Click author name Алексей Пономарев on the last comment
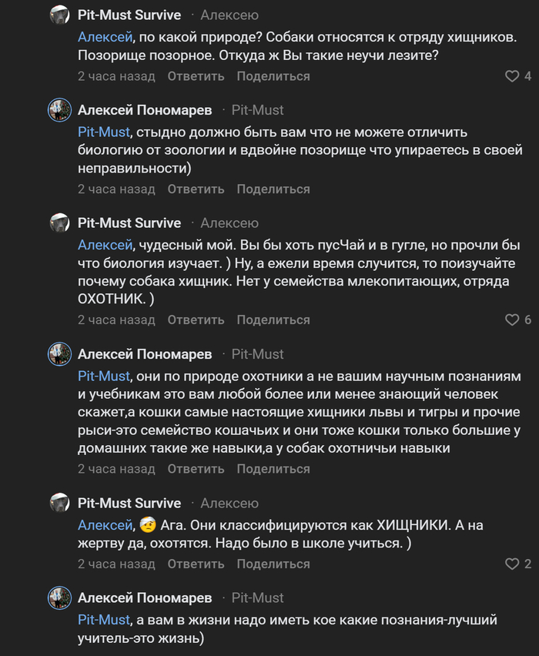 click(145, 597)
